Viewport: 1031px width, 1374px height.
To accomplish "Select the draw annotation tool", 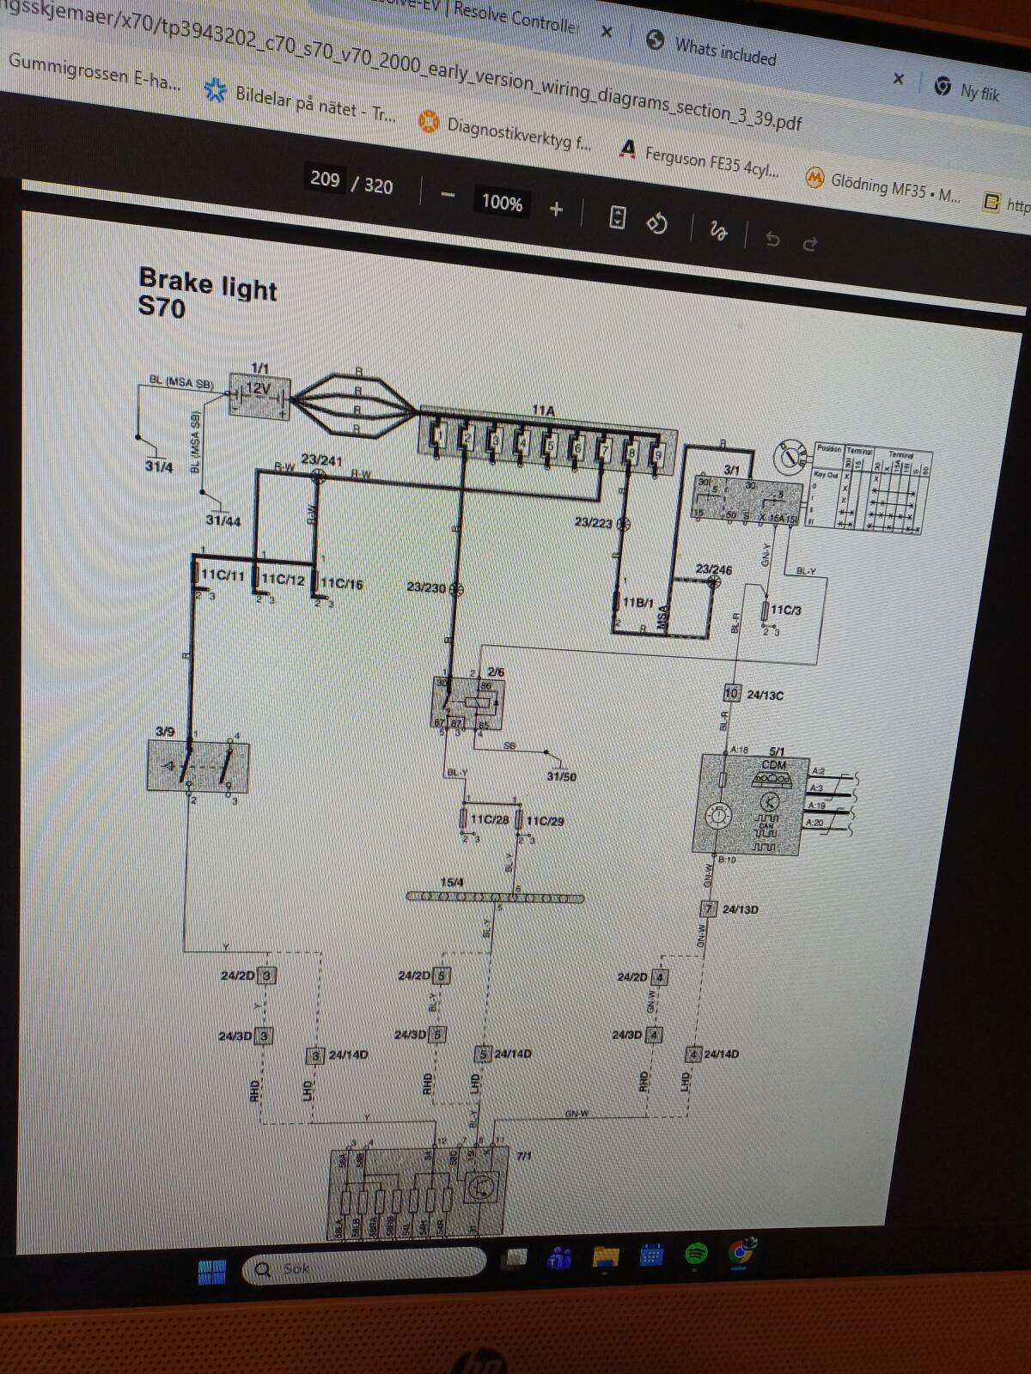I will pyautogui.click(x=718, y=230).
